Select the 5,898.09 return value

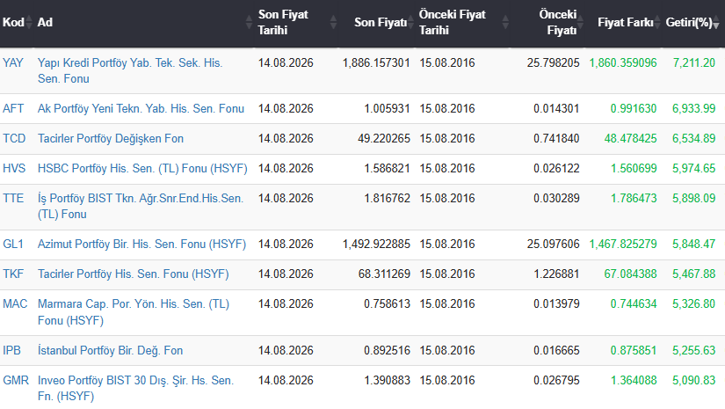point(693,199)
